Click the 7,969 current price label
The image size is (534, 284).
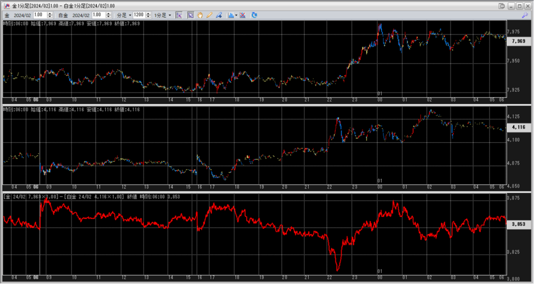click(x=518, y=41)
